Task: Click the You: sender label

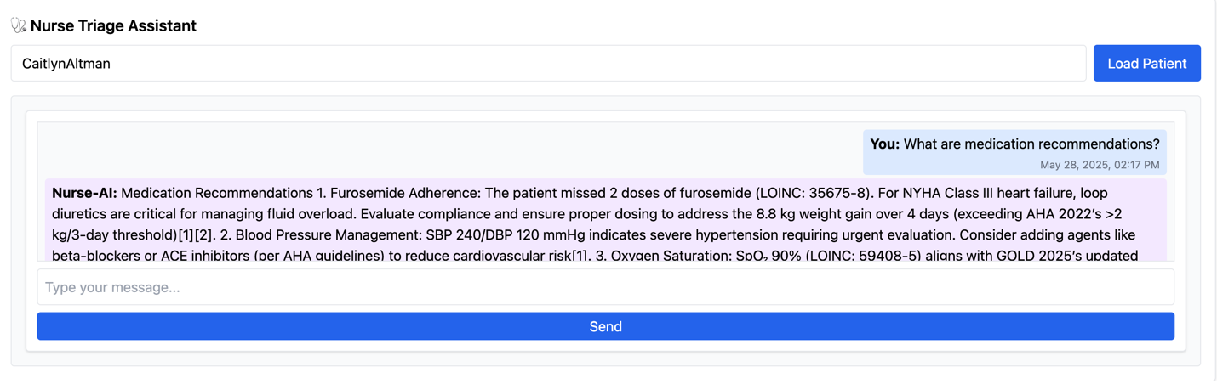Action: 884,144
